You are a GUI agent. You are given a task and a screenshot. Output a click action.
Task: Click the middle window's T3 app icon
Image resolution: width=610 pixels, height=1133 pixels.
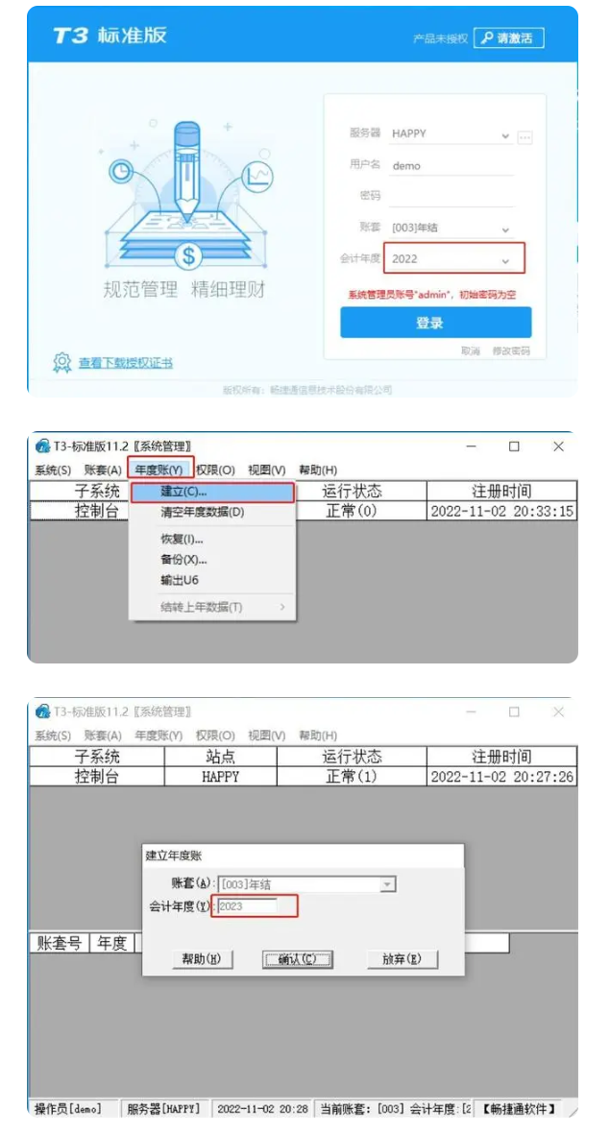tap(42, 446)
